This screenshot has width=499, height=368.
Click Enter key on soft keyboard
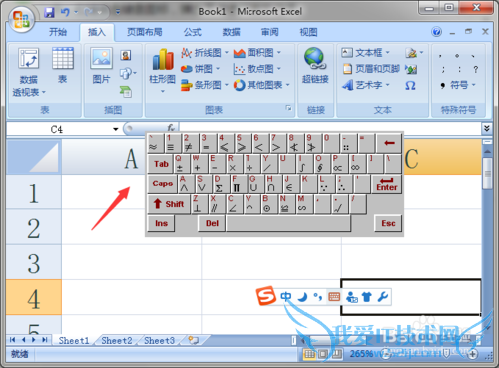[x=387, y=184]
